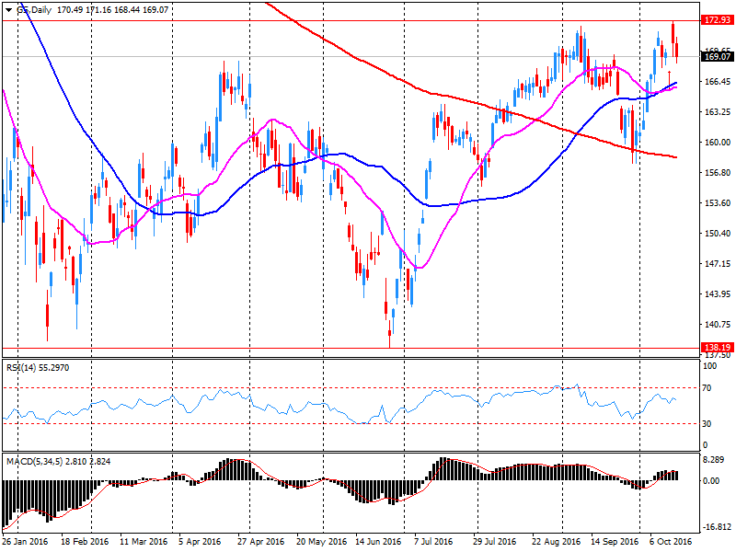The image size is (736, 552).
Task: Click the 20 May 2016 date label
Action: (321, 542)
